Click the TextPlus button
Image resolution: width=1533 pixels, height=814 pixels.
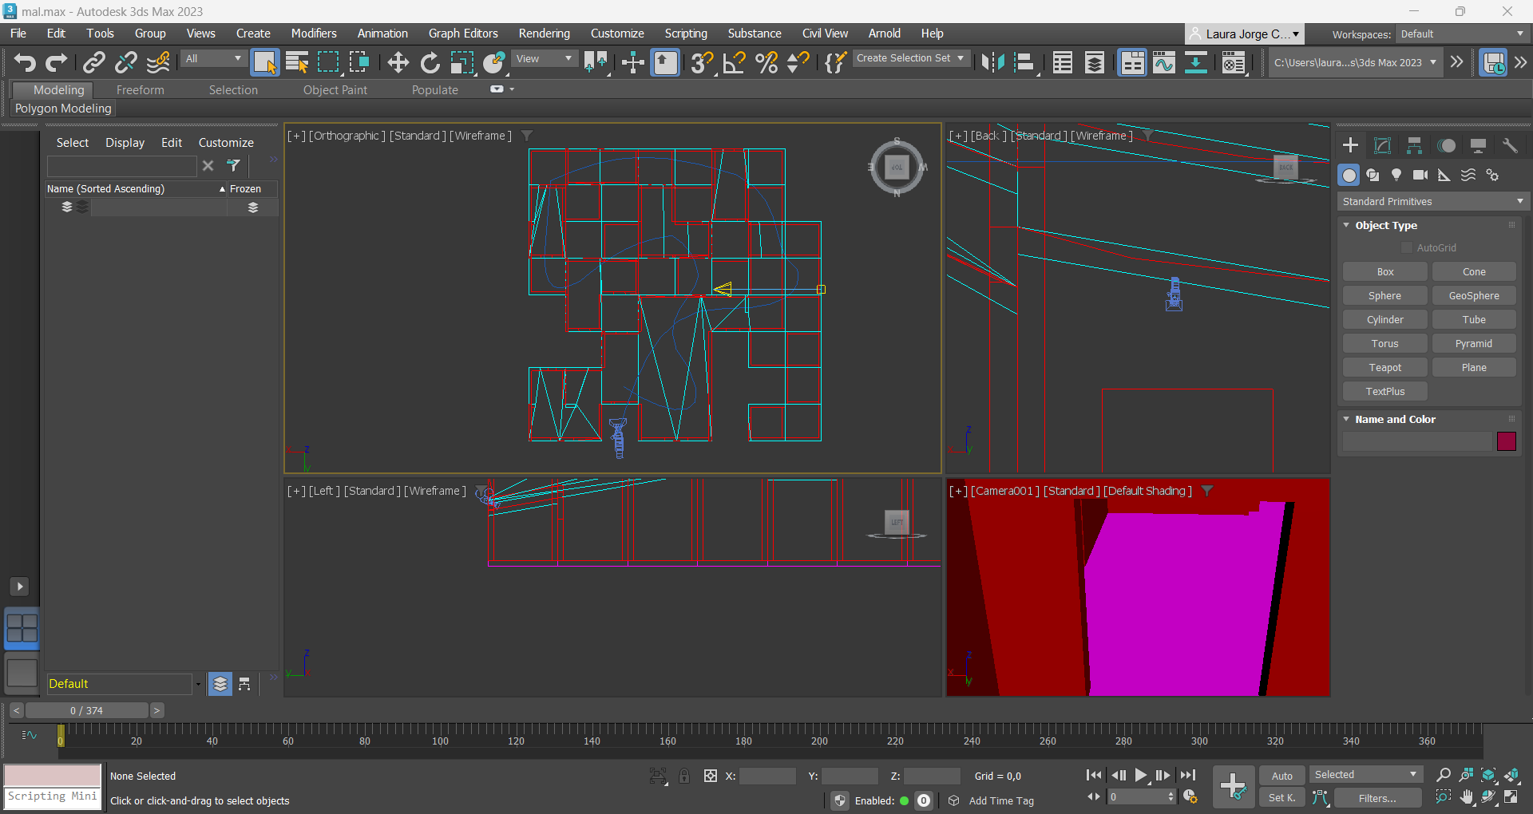(x=1385, y=392)
